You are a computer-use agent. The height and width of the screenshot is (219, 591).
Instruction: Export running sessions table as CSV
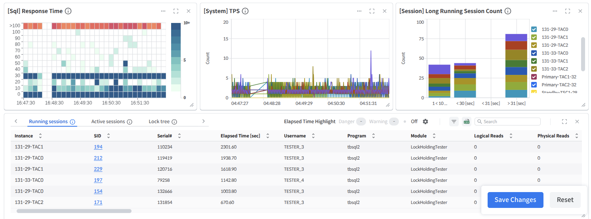(466, 122)
